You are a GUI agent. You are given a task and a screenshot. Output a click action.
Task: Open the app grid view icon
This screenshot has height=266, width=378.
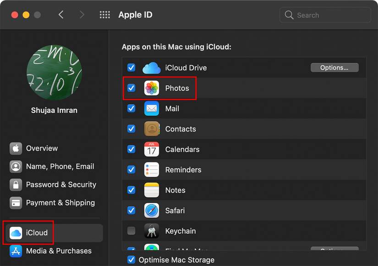click(104, 14)
